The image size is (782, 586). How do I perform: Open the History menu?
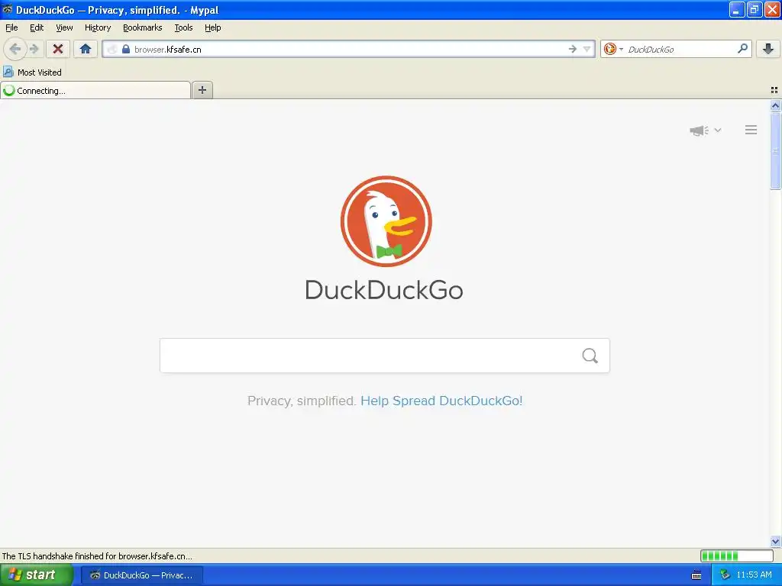pos(98,27)
